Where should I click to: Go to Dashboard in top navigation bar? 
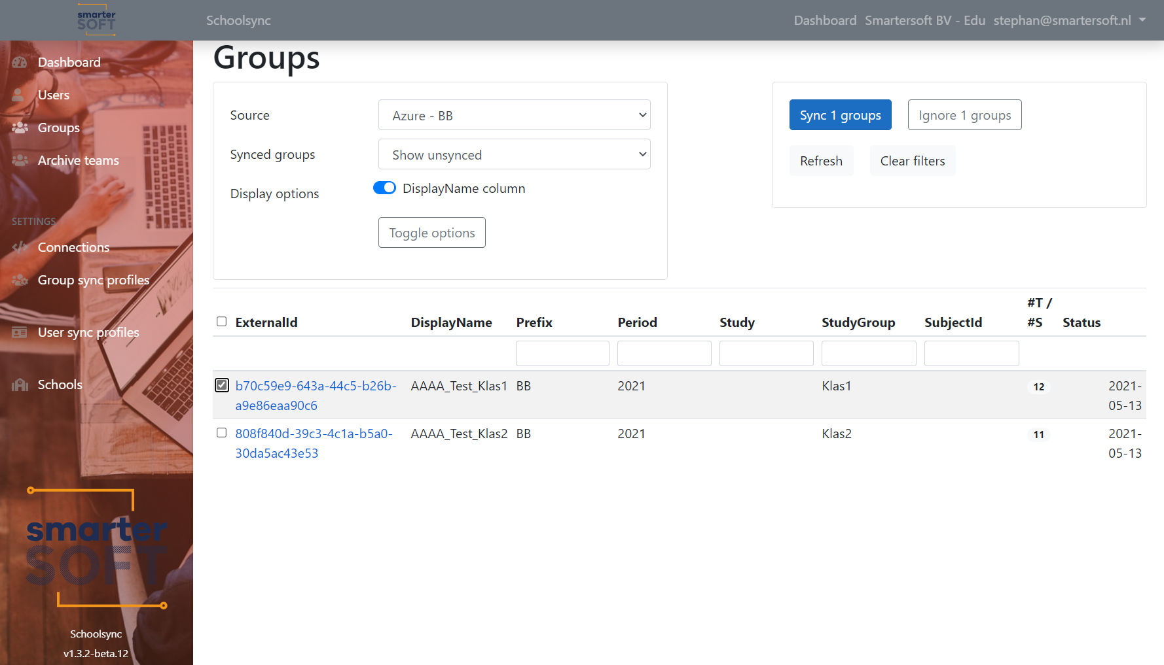pos(825,20)
